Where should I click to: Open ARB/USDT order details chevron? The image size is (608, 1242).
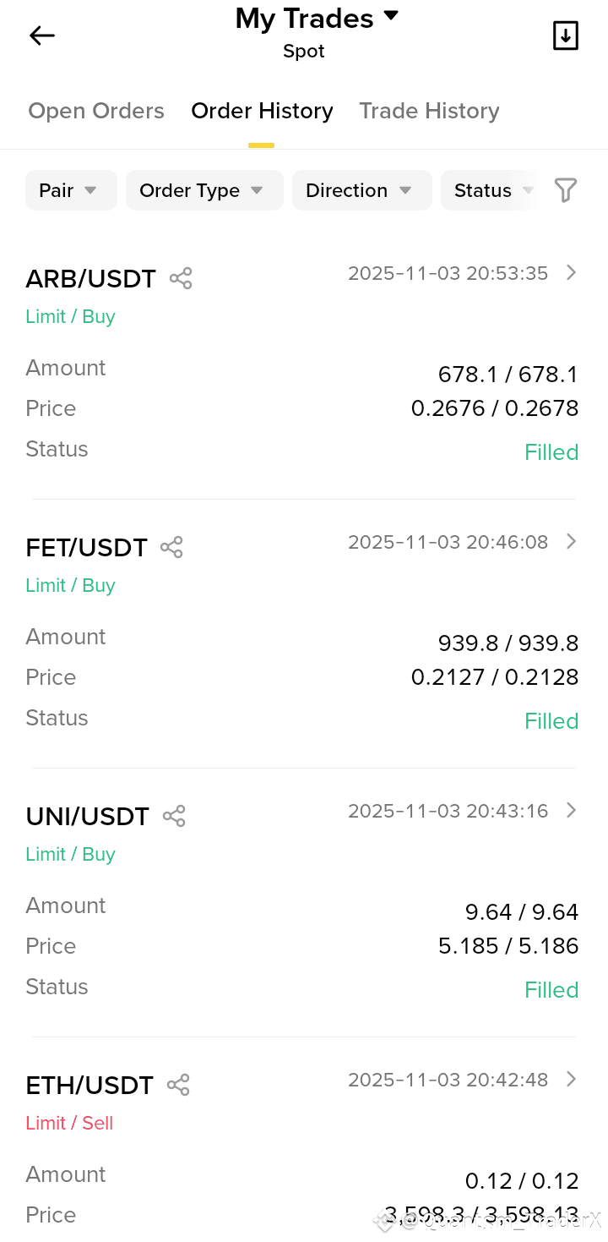click(572, 272)
